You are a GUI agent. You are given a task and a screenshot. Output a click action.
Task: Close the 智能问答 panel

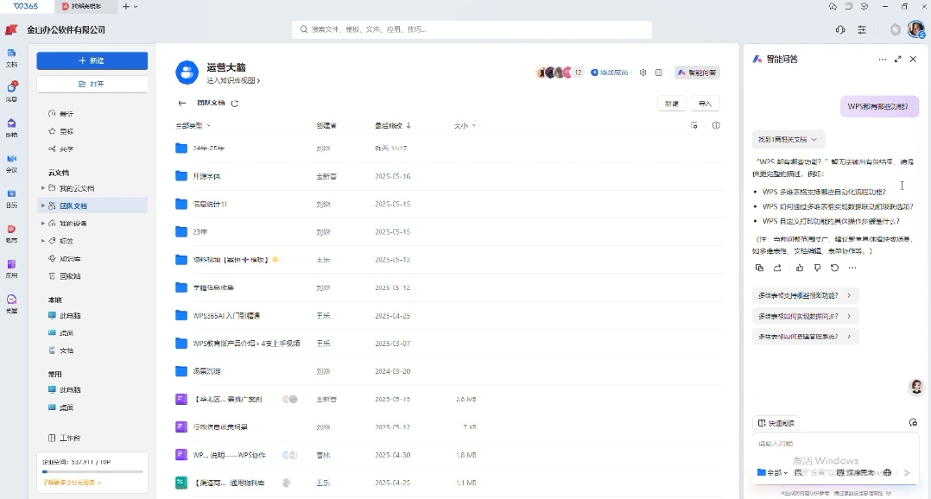point(913,60)
